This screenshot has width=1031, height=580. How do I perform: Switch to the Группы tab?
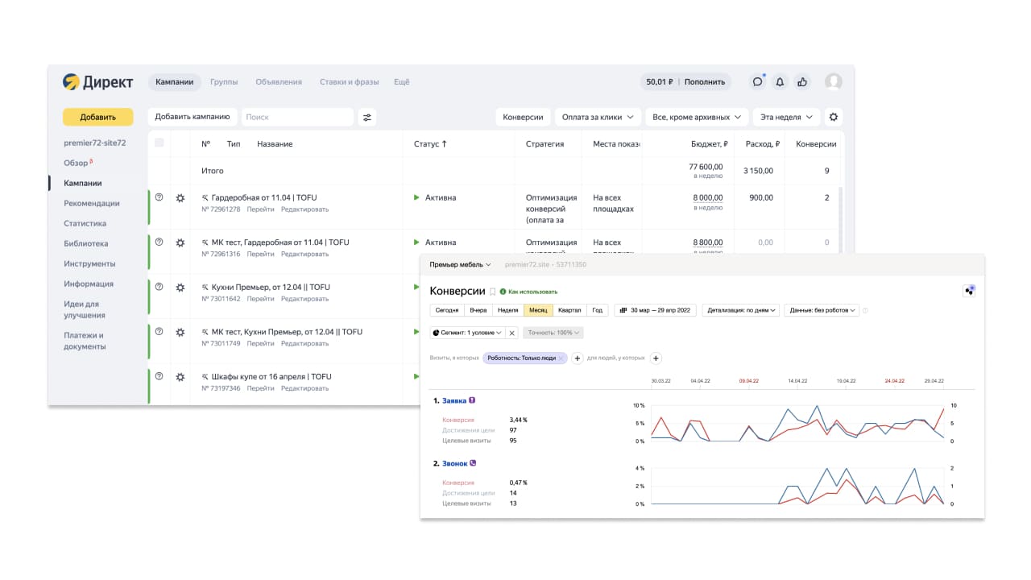pyautogui.click(x=224, y=81)
